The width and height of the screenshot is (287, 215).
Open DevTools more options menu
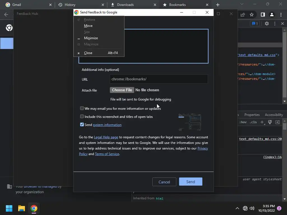[275, 24]
